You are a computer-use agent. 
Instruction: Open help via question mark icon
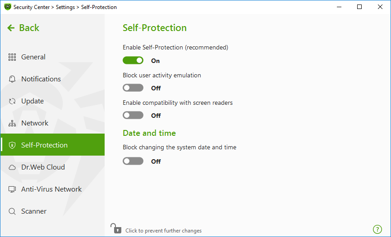coord(377,229)
